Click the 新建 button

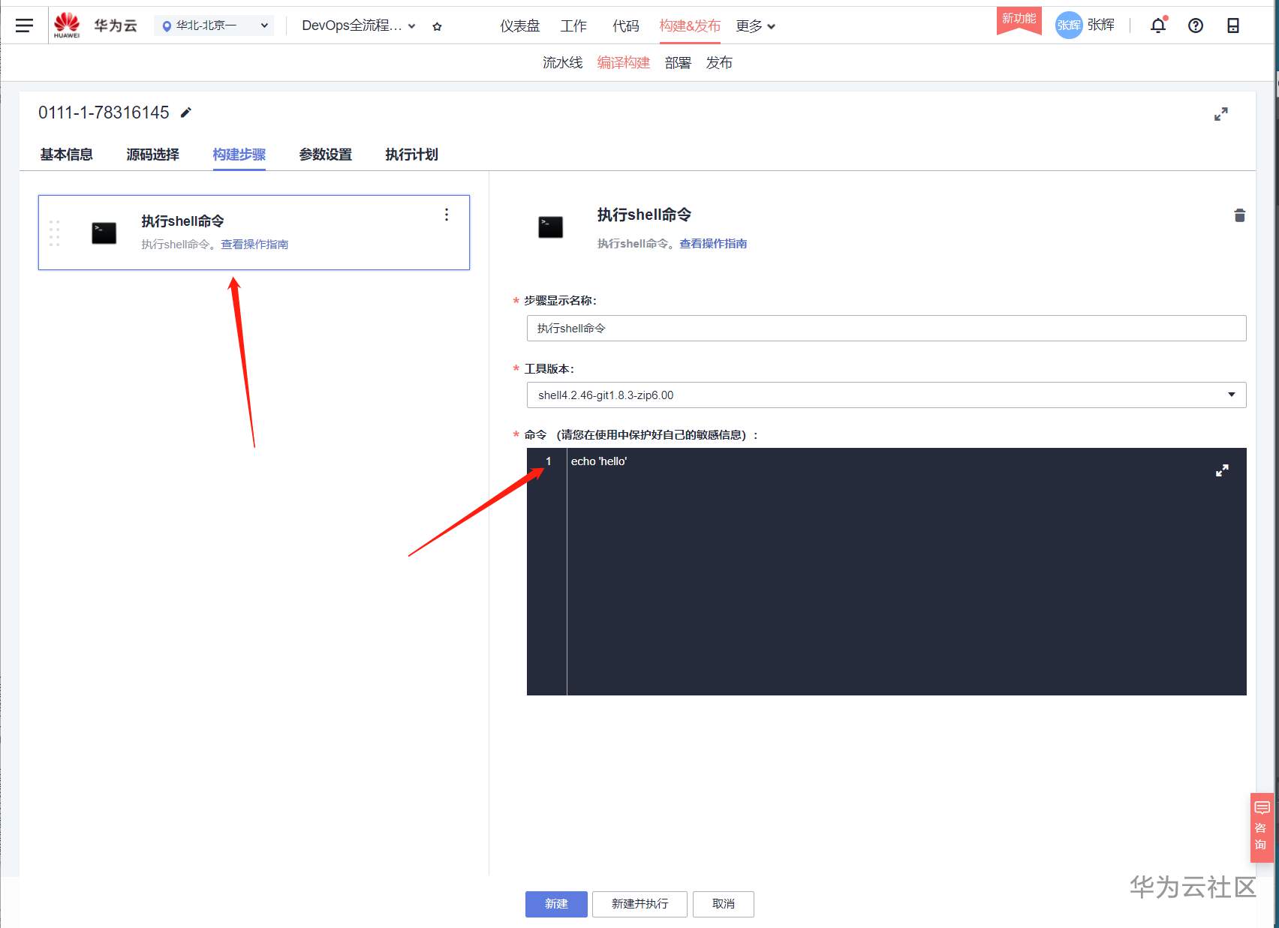[556, 904]
